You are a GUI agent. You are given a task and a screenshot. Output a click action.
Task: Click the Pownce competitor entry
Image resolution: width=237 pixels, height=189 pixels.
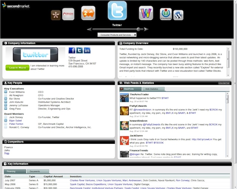[x=8, y=147]
